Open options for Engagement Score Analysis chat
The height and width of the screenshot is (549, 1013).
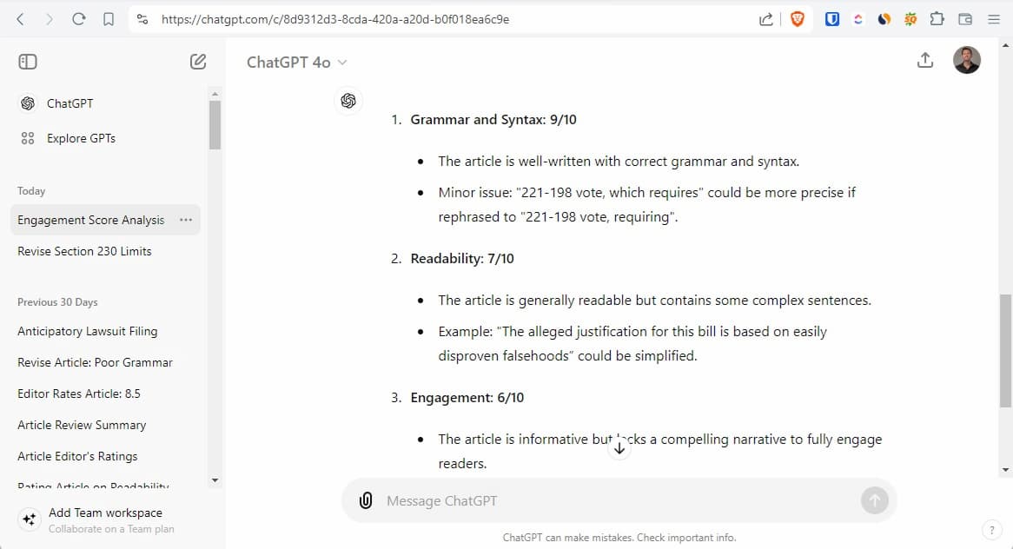[186, 220]
